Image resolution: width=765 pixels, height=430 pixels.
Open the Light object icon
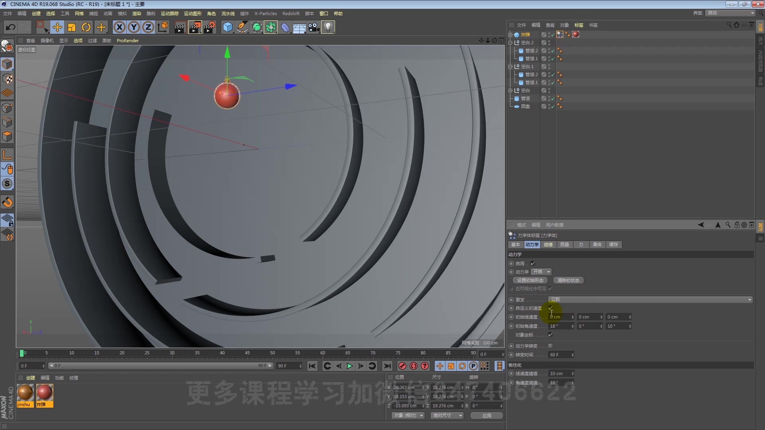[328, 27]
